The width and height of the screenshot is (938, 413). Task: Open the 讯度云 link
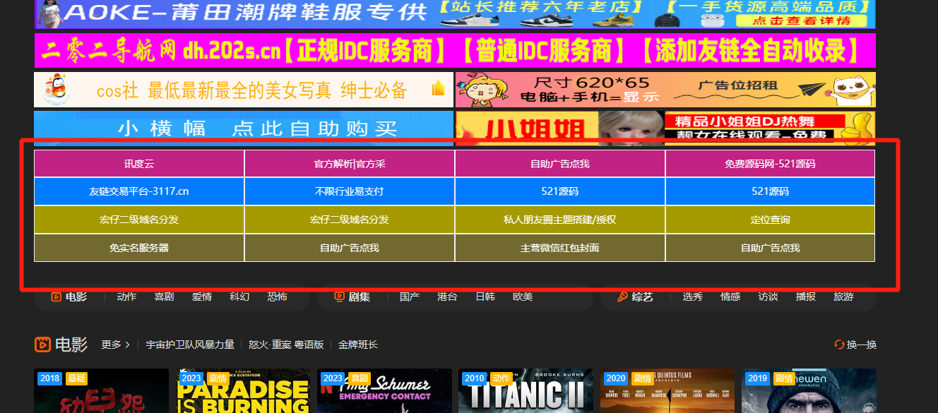[138, 163]
